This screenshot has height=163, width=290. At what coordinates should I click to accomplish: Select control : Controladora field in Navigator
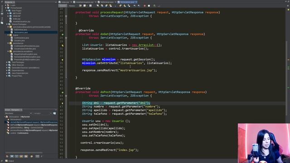[x=19, y=133]
